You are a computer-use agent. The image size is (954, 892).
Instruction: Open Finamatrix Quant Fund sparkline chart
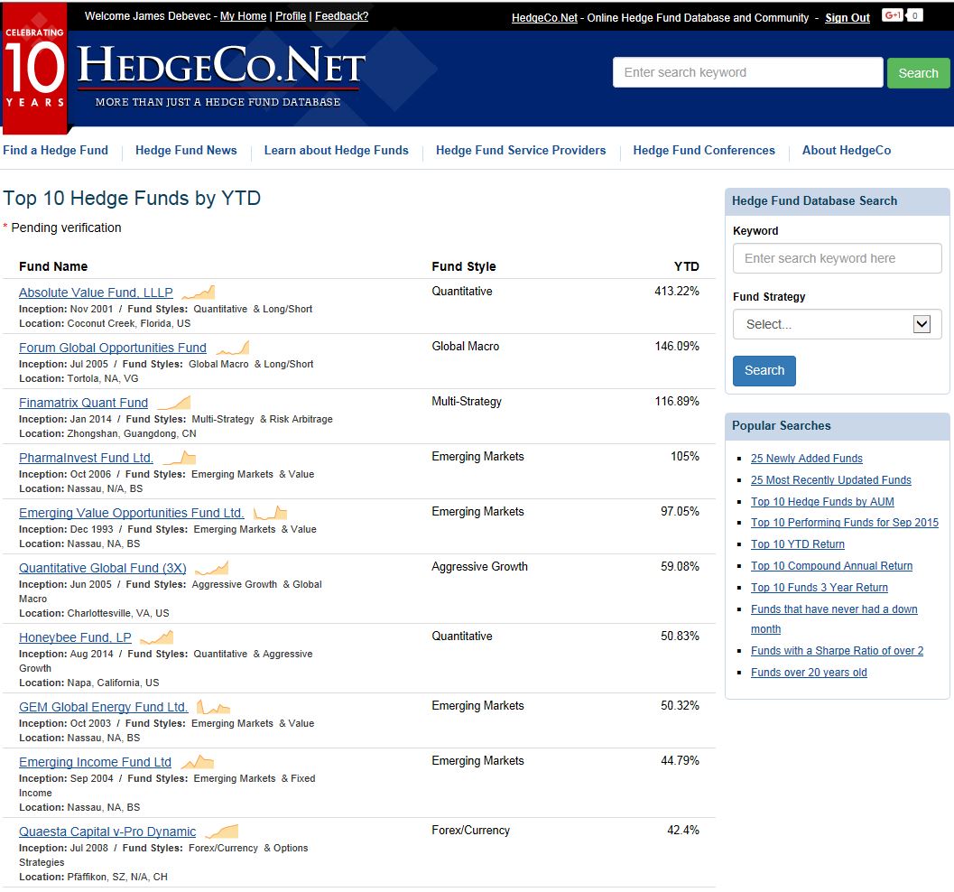click(x=174, y=403)
